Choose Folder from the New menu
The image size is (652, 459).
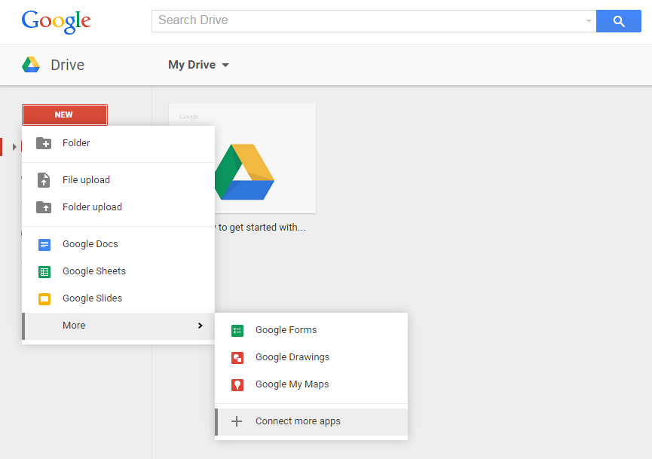tap(118, 143)
